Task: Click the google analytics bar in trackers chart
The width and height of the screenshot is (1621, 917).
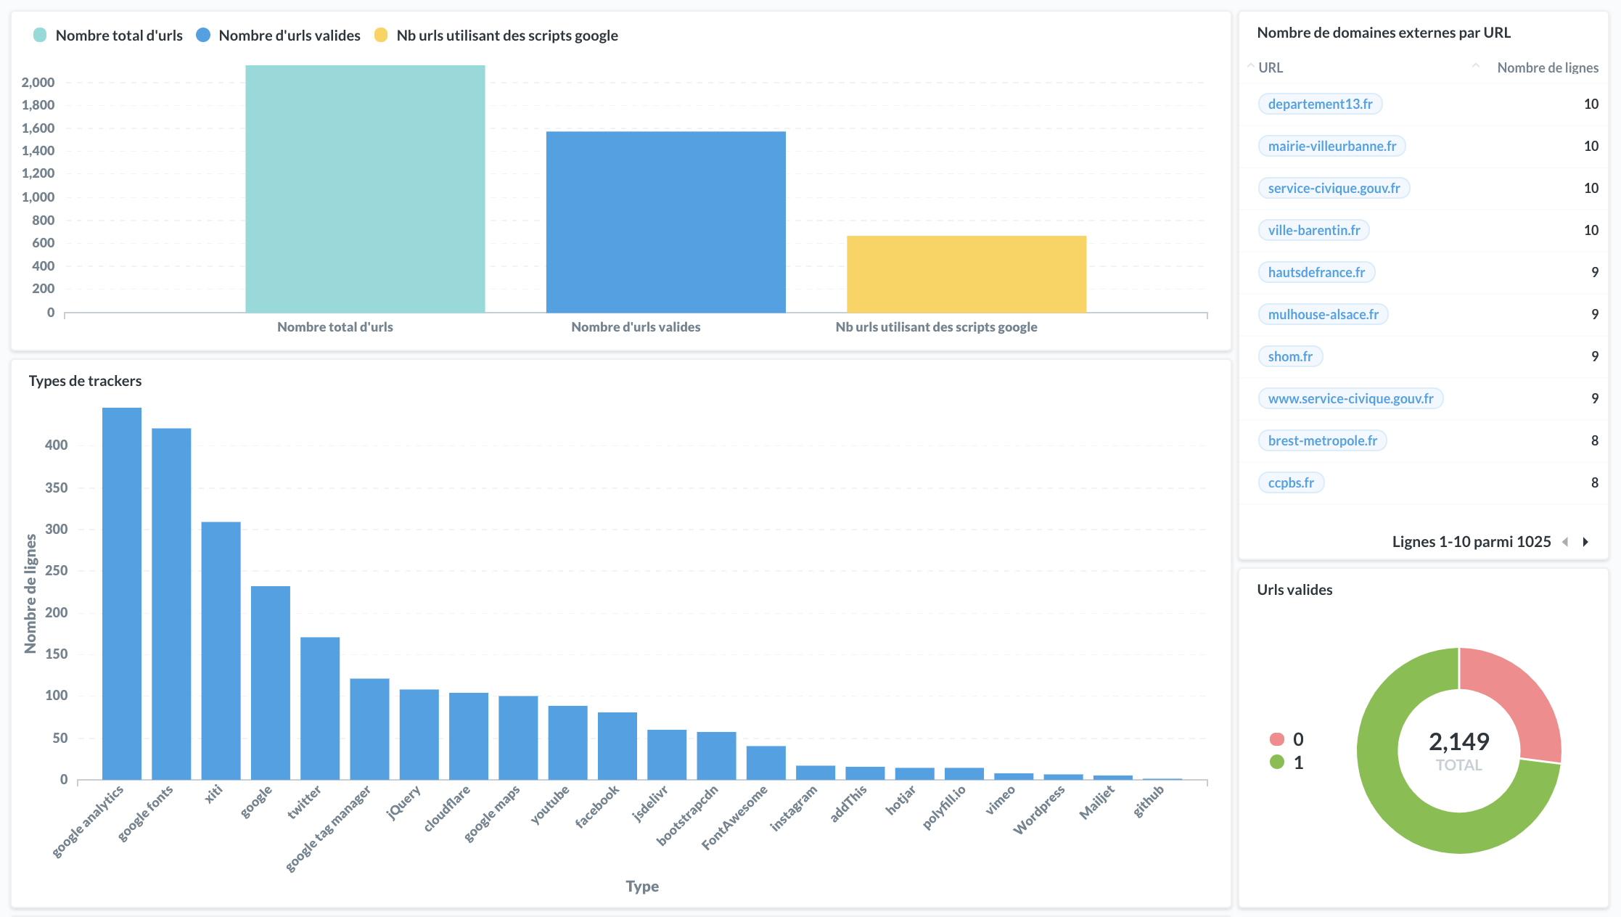Action: (x=122, y=595)
